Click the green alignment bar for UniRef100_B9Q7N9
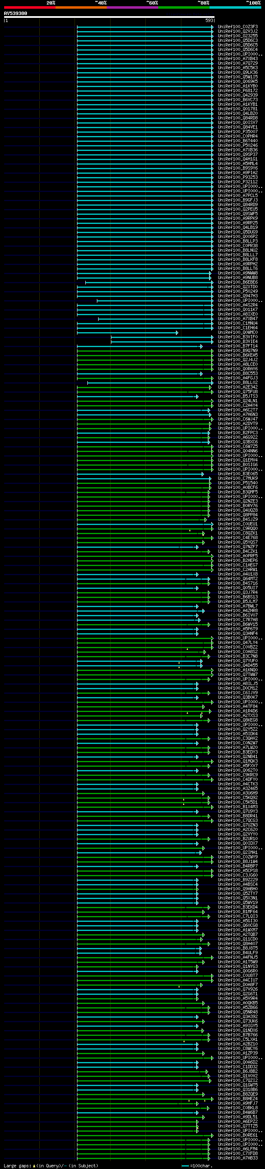The width and height of the screenshot is (265, 1169). click(145, 351)
